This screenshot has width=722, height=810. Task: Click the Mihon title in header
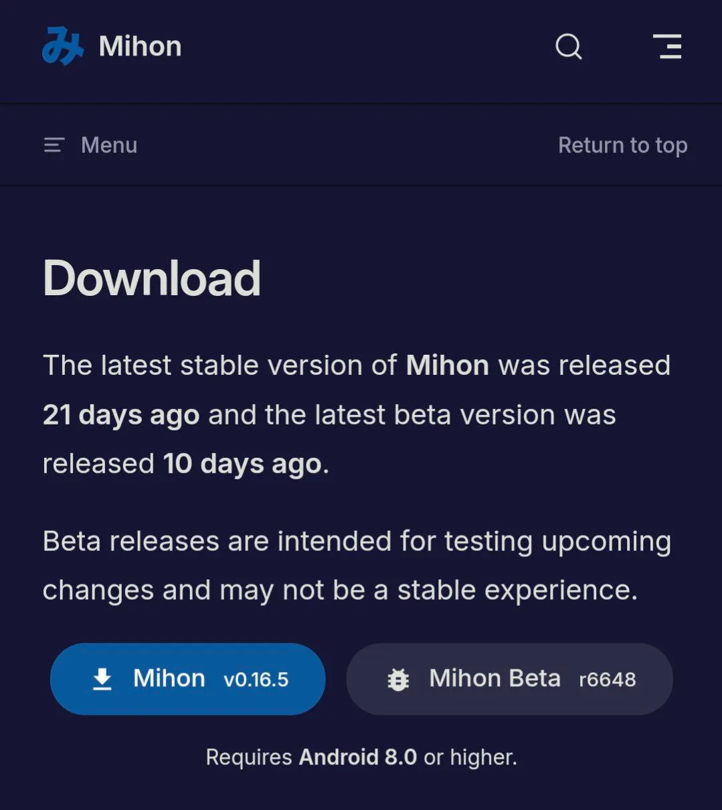pyautogui.click(x=139, y=46)
